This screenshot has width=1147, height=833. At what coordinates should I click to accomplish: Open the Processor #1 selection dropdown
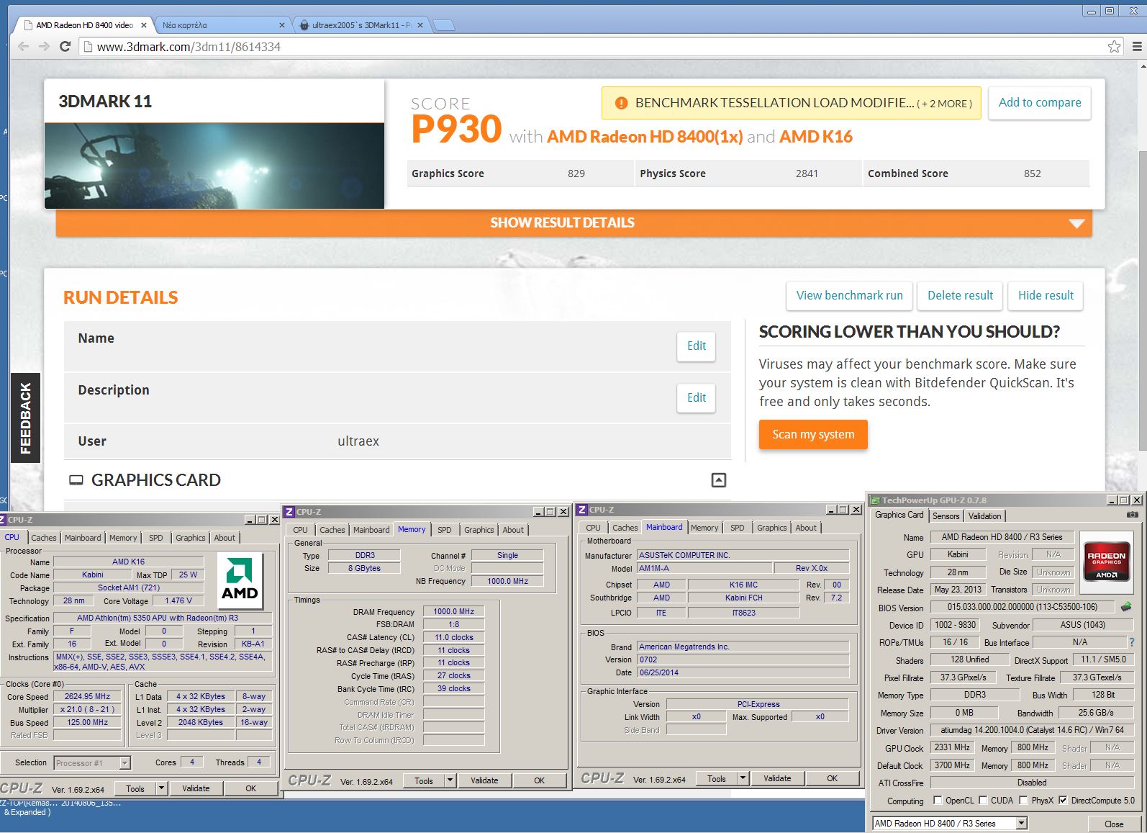pos(124,763)
